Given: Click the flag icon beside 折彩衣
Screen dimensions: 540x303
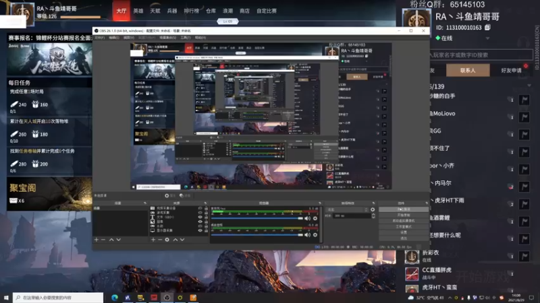Looking at the screenshot, I should (524, 256).
